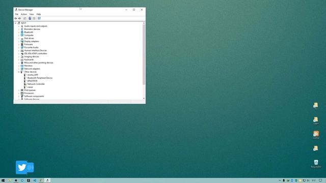The width and height of the screenshot is (326, 183).
Task: Open the Action menu
Action: [24, 14]
